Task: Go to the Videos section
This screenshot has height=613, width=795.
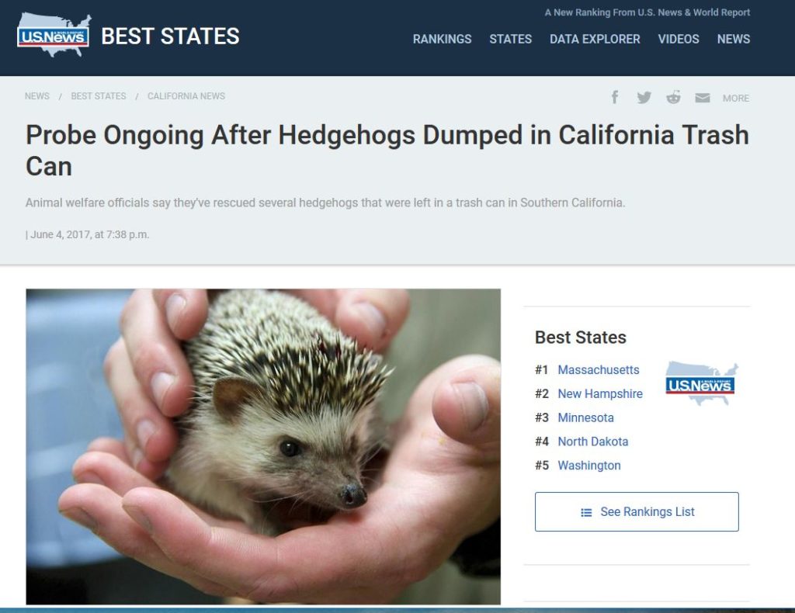Action: [x=679, y=39]
